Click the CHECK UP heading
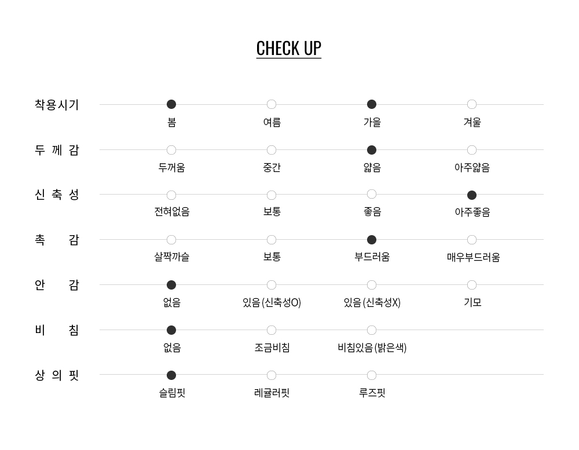 tap(288, 48)
